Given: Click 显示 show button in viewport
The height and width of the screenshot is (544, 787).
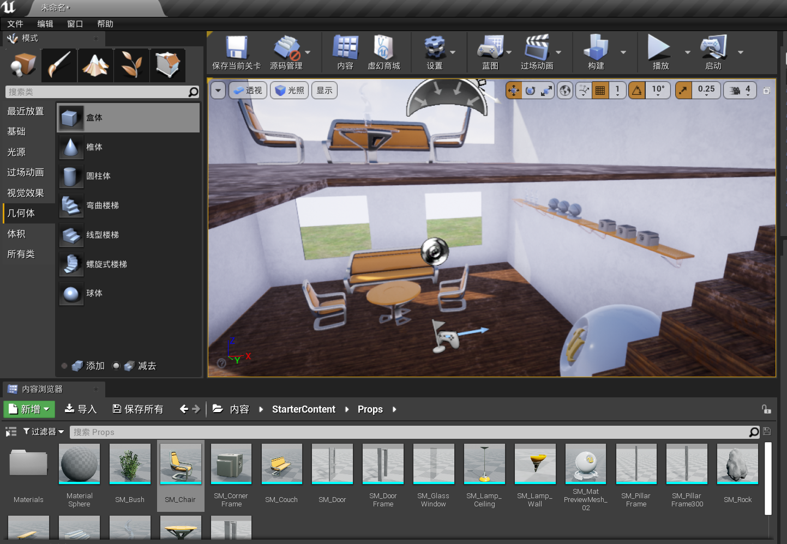Looking at the screenshot, I should 325,90.
